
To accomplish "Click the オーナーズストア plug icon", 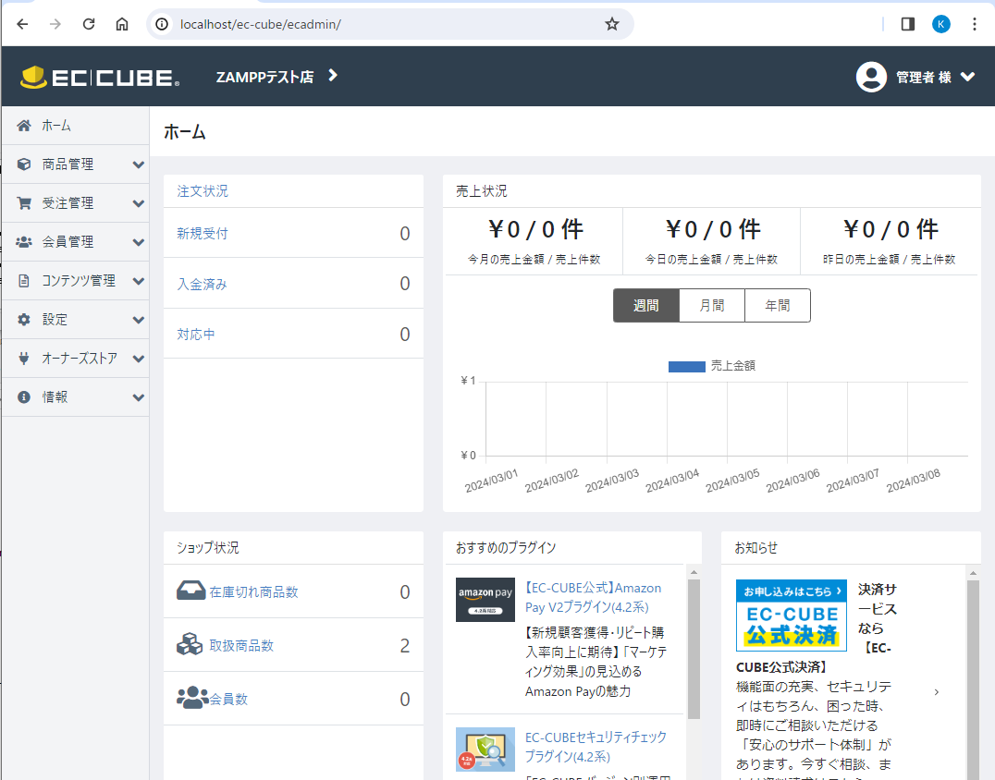I will pyautogui.click(x=24, y=359).
